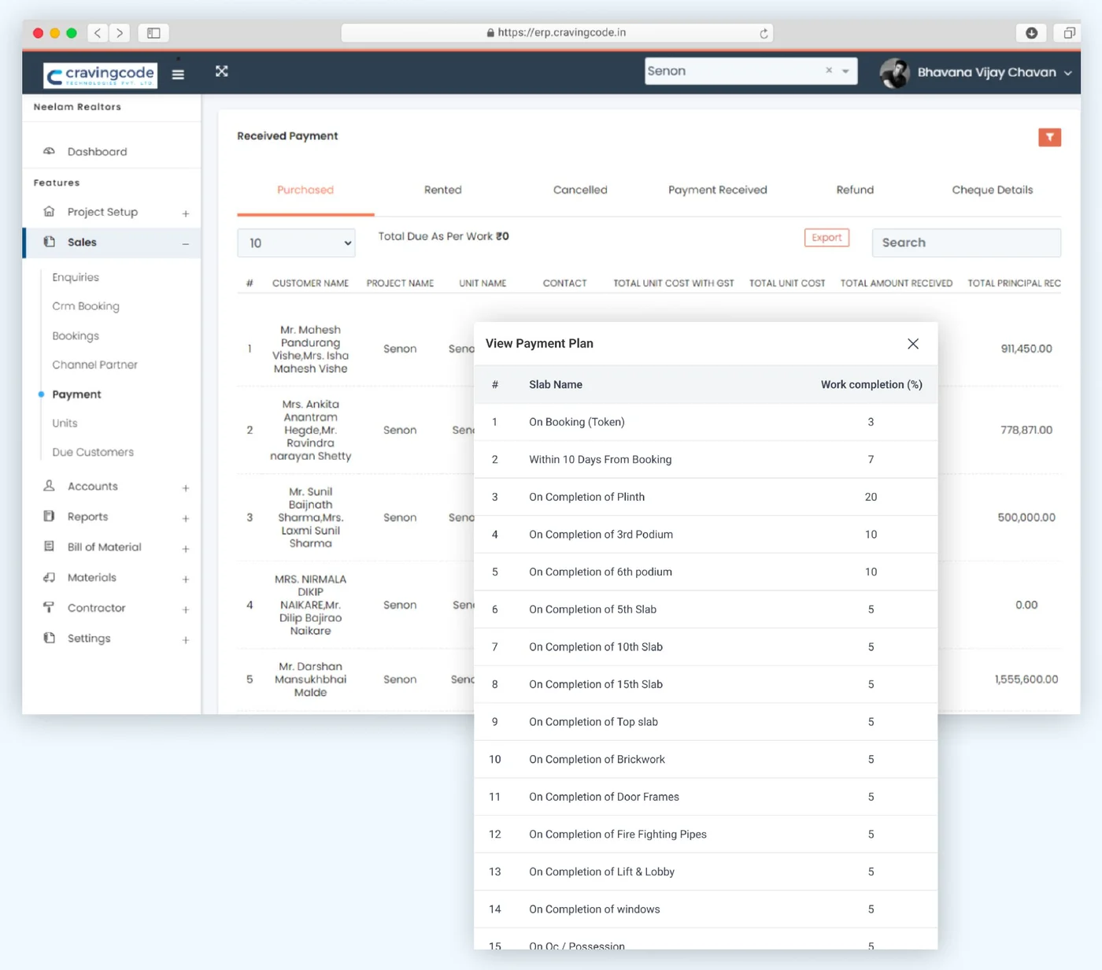The image size is (1102, 970).
Task: Open the orange filter icon button
Action: tap(1049, 137)
